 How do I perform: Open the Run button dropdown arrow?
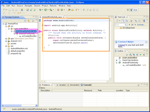pos(48,10)
